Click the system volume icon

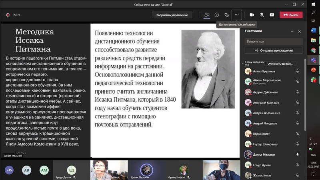tap(315, 144)
